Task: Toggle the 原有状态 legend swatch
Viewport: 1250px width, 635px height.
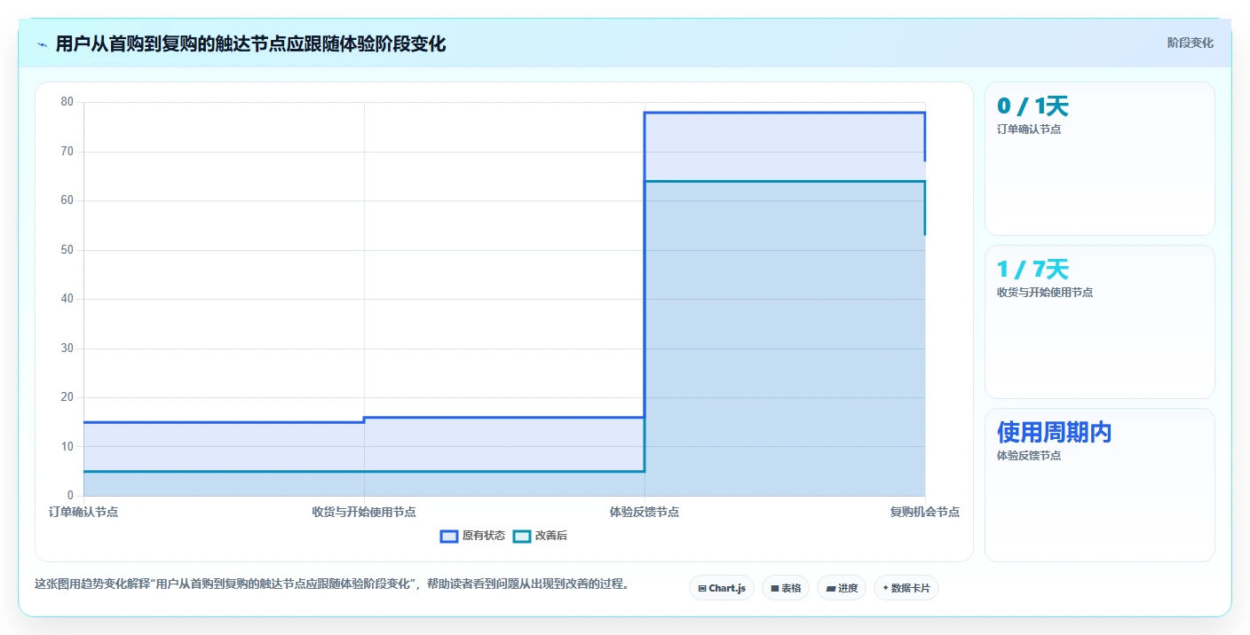Action: 449,536
